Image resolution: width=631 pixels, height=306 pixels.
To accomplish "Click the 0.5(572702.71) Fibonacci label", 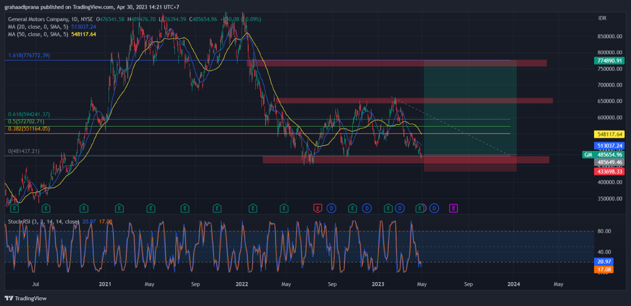I will click(25, 121).
